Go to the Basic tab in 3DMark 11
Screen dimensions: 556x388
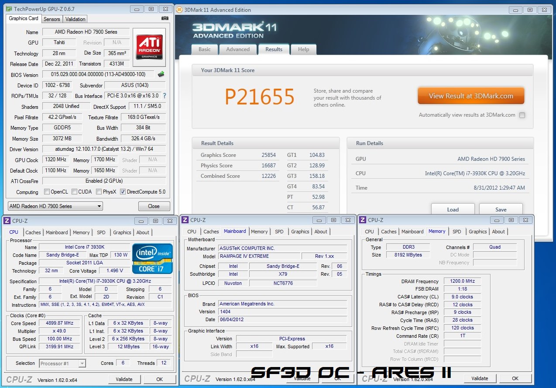[x=205, y=49]
